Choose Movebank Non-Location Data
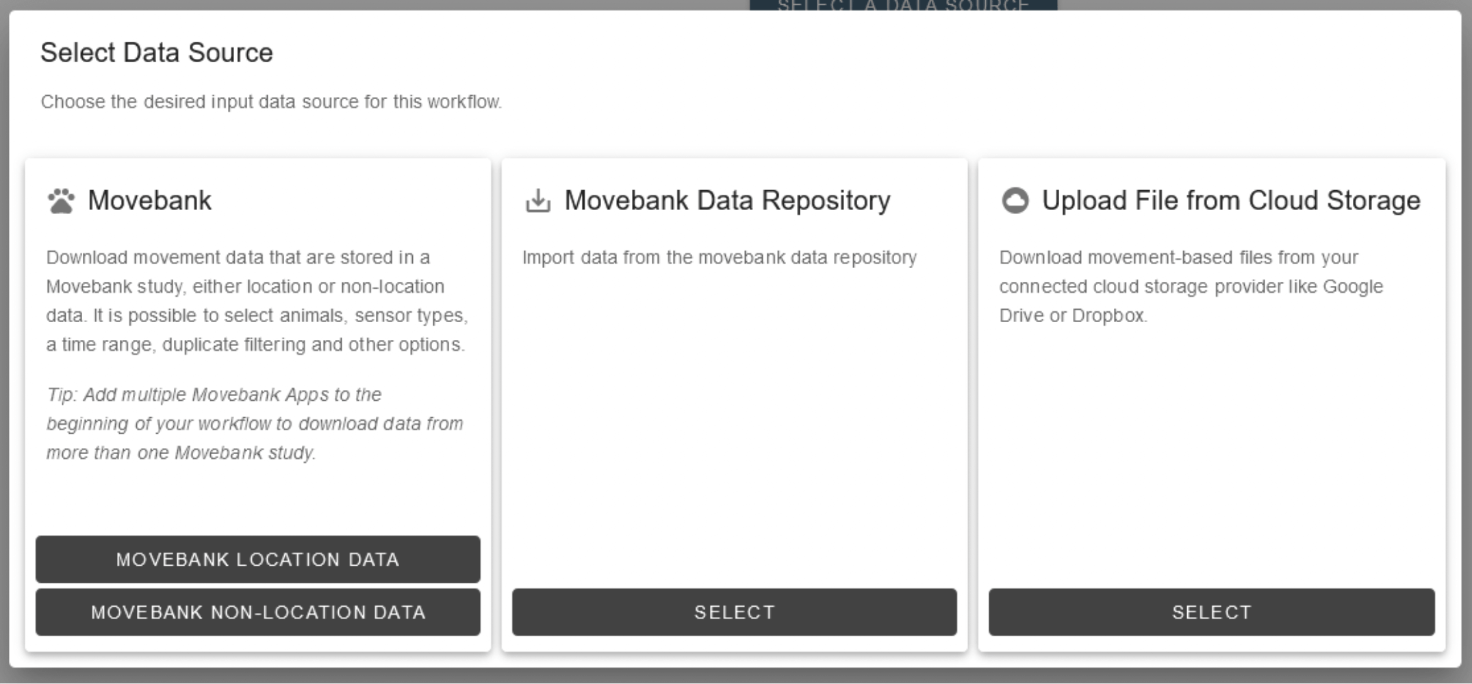 (x=258, y=612)
